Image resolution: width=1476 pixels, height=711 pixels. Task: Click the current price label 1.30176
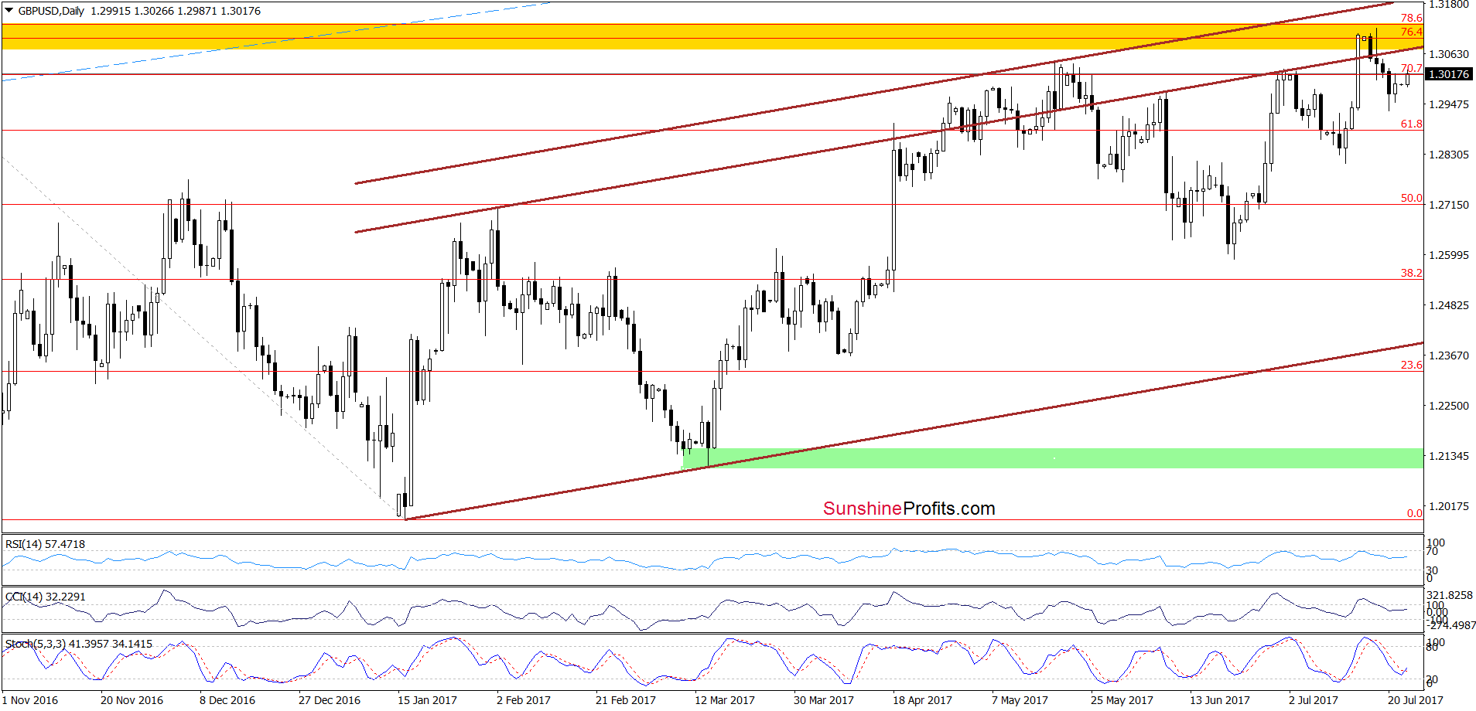(x=1449, y=74)
